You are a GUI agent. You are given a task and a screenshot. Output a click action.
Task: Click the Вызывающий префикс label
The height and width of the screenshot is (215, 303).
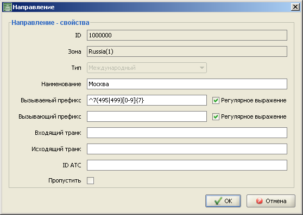tap(49, 117)
